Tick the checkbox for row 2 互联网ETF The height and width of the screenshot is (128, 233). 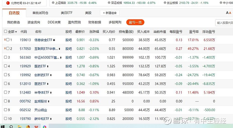[8, 48]
